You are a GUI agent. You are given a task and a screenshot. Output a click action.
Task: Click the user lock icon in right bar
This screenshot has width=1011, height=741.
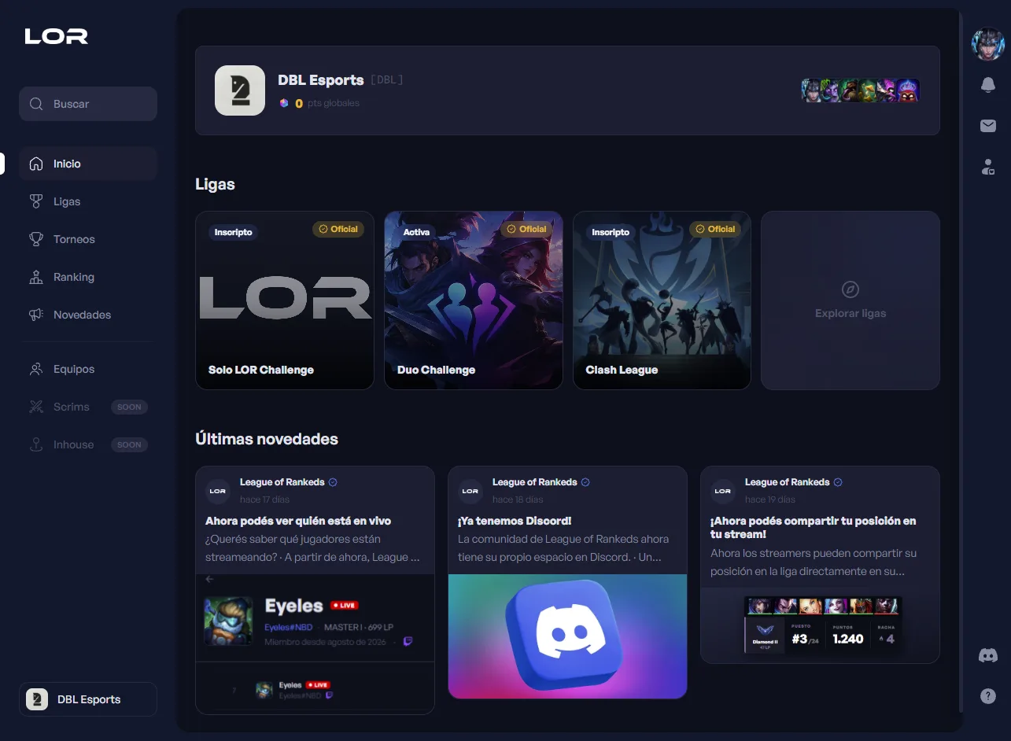tap(988, 167)
